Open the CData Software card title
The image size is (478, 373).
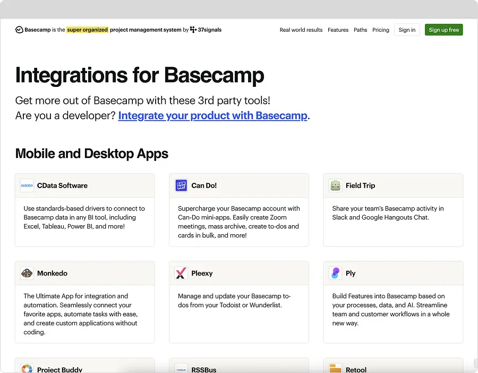click(62, 185)
